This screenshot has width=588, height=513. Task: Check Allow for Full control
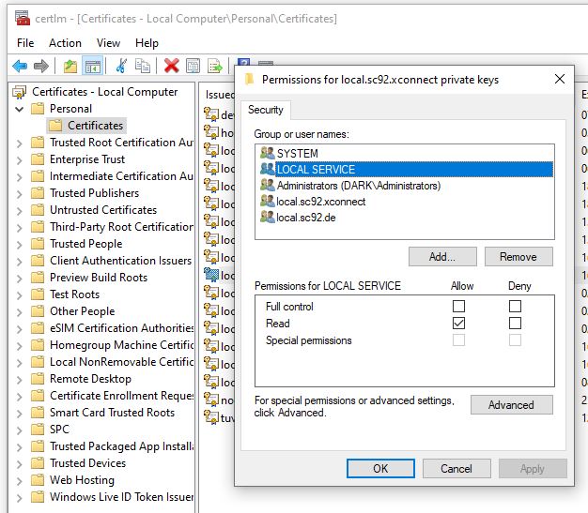point(458,307)
